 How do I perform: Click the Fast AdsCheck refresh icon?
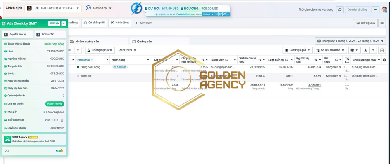point(224,14)
